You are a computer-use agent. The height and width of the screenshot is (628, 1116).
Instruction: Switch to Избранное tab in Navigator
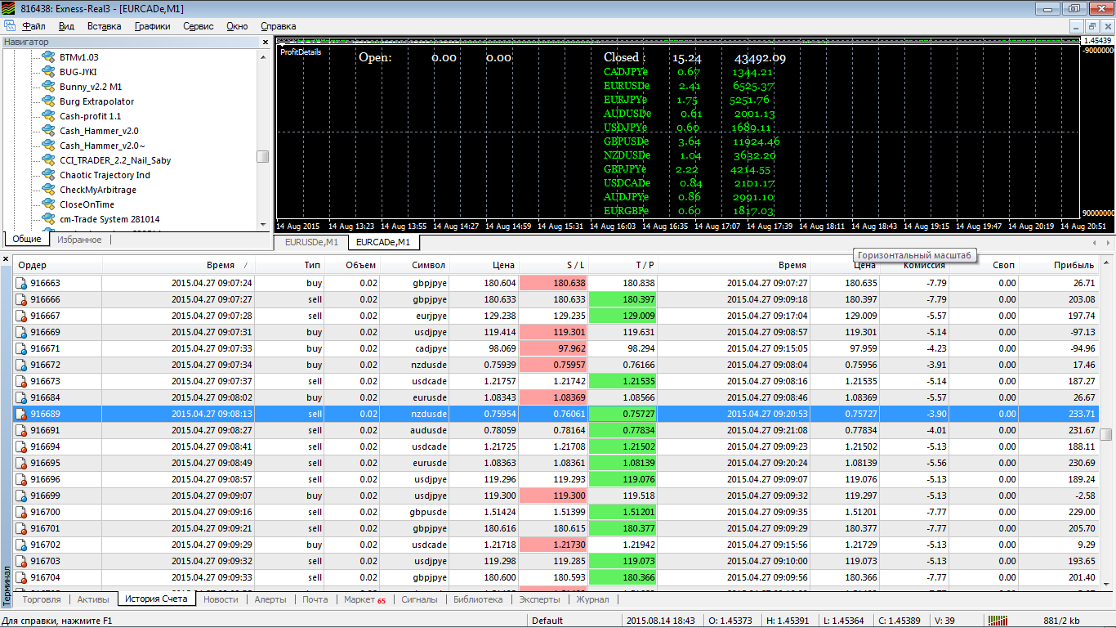79,240
